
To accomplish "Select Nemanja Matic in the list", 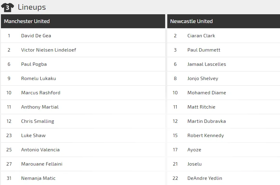I will [x=38, y=178].
